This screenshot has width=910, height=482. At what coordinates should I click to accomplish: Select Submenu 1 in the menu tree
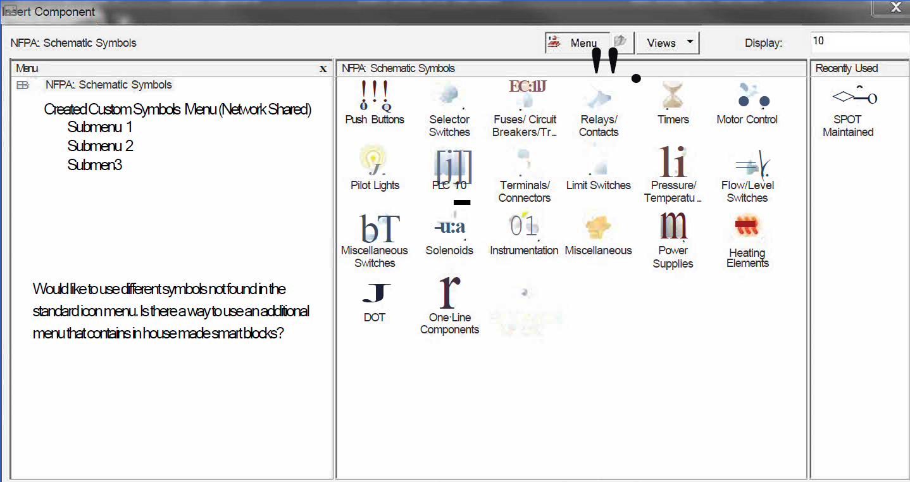click(x=99, y=127)
